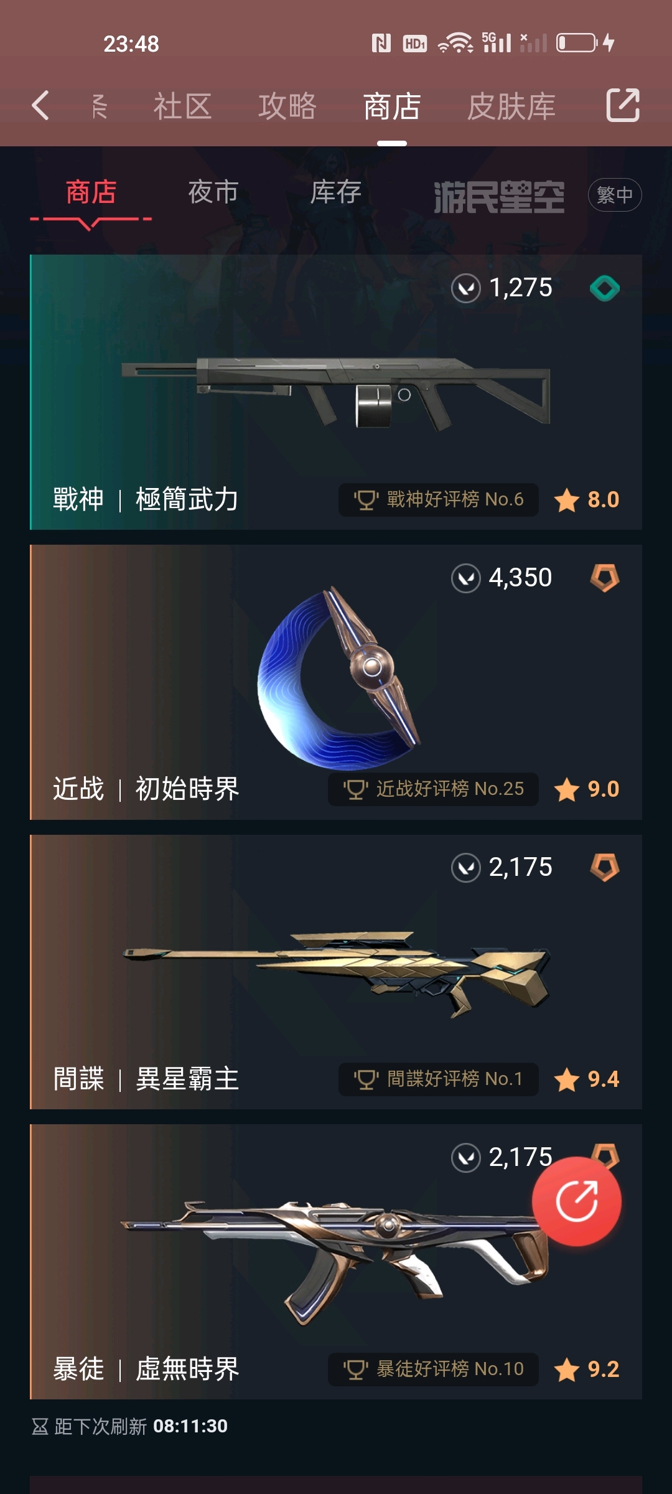The width and height of the screenshot is (672, 1494).
Task: Open the 初始時界 melee skin image
Action: 339,679
